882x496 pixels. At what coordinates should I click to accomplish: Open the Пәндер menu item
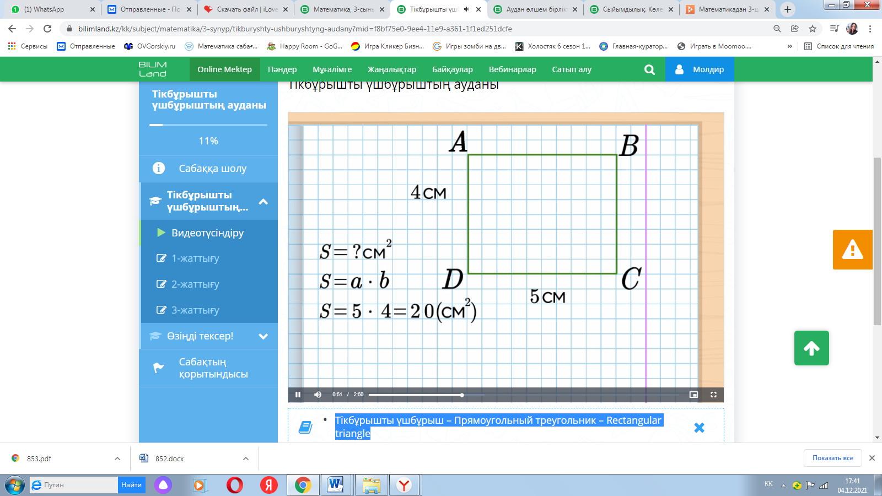click(282, 69)
